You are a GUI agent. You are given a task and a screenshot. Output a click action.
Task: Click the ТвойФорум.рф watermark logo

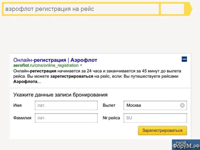pyautogui.click(x=186, y=145)
